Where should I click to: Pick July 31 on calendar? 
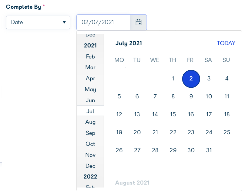pos(209,150)
